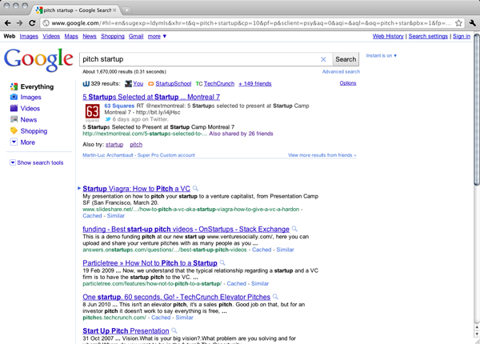The image size is (480, 344).
Task: Click the Martin-Luc Archambault account link
Action: pyautogui.click(x=138, y=155)
